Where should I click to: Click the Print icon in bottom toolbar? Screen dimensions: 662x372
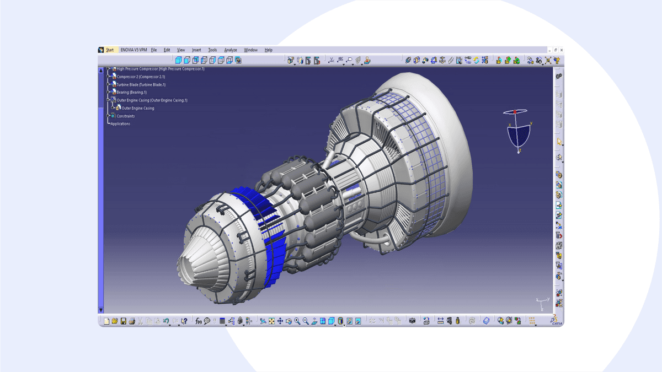[132, 321]
